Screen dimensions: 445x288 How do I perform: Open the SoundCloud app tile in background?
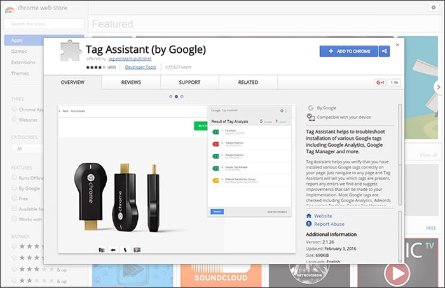(x=221, y=275)
